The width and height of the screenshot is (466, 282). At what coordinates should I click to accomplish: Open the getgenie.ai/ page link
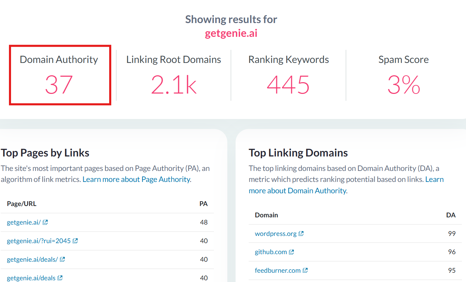pyautogui.click(x=24, y=222)
